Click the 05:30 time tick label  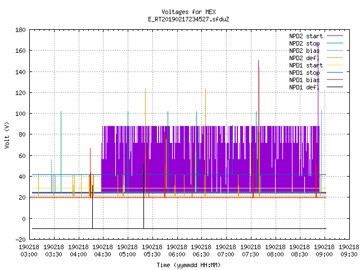click(152, 254)
